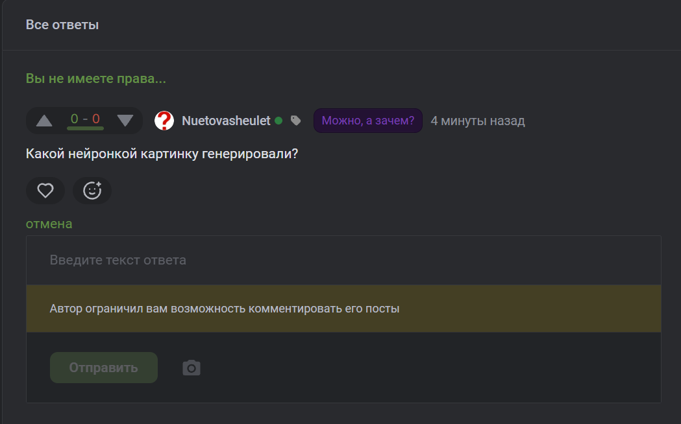Image resolution: width=681 pixels, height=424 pixels.
Task: Submit the reply with the "Отправить" button
Action: [x=103, y=368]
